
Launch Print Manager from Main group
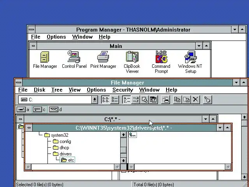click(103, 60)
